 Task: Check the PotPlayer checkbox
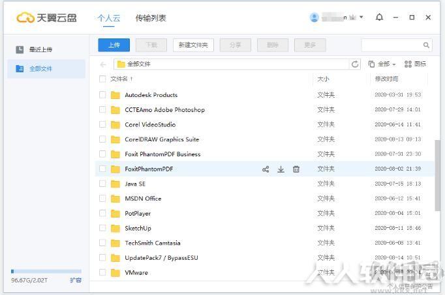point(102,213)
